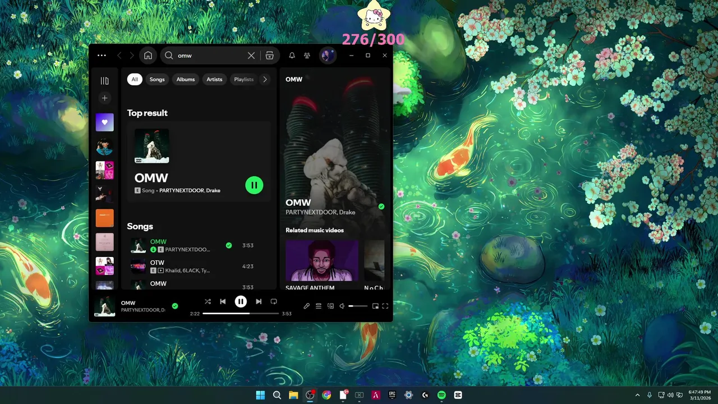718x404 pixels.
Task: Select the Artists filter chip
Action: [x=214, y=79]
